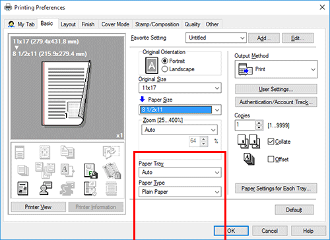Open the Original Size dropdown showing 11x17

click(x=180, y=88)
